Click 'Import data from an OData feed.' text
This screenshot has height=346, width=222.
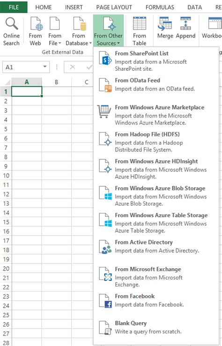(x=155, y=89)
